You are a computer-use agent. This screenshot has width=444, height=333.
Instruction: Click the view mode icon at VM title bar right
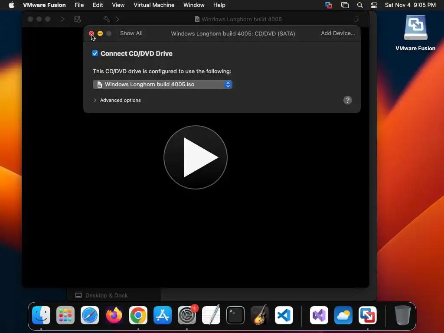(x=356, y=19)
